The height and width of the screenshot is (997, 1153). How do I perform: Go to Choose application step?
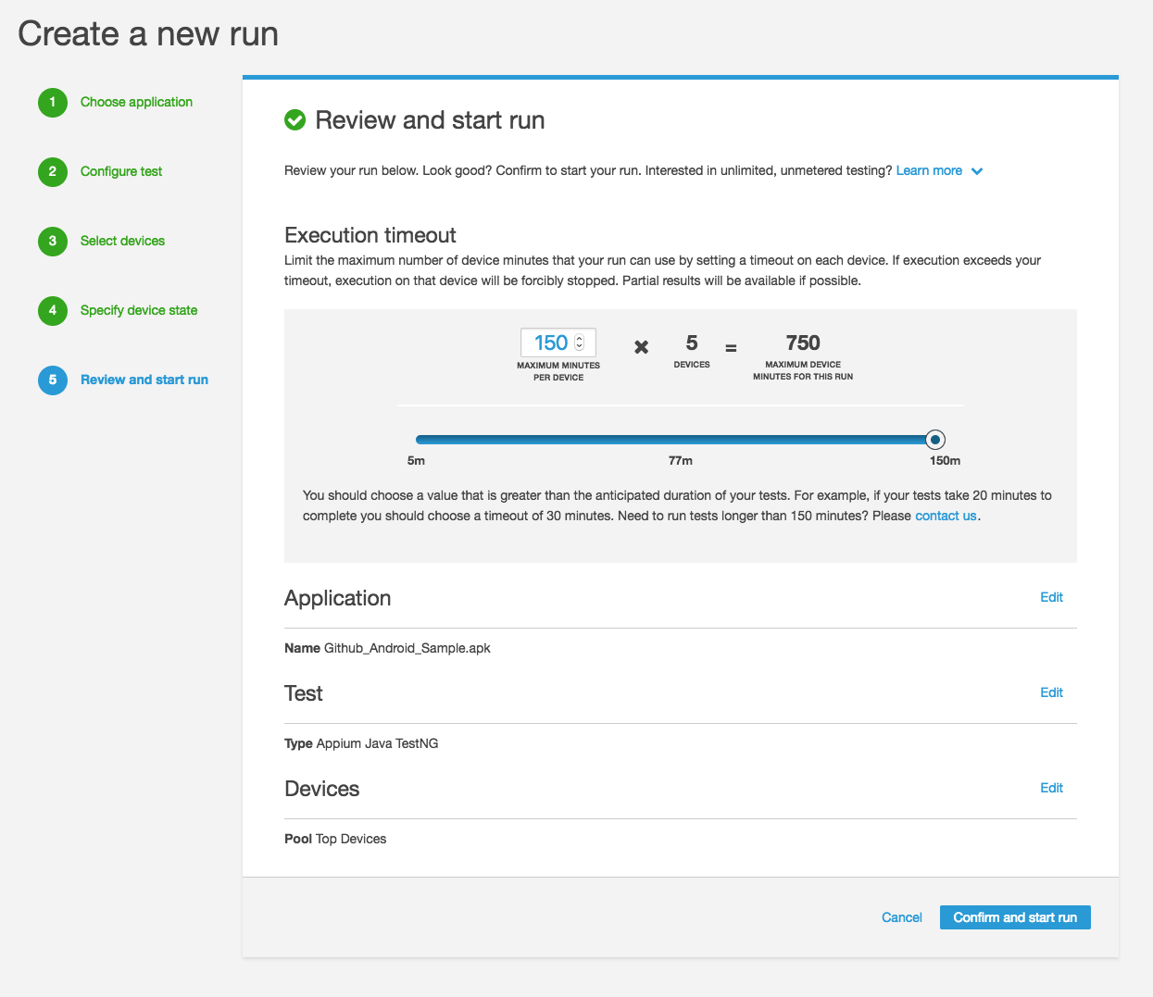(x=136, y=102)
